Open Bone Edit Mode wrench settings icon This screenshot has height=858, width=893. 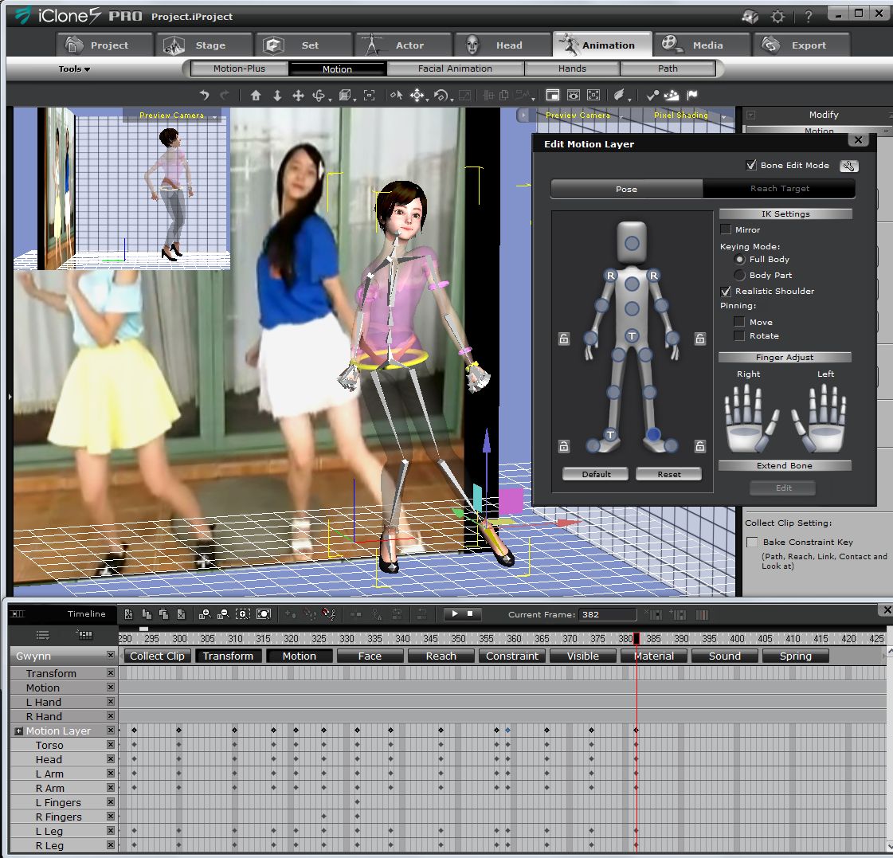(x=848, y=166)
